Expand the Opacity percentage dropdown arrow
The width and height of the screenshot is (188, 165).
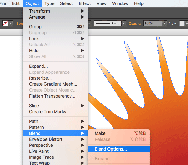164,24
